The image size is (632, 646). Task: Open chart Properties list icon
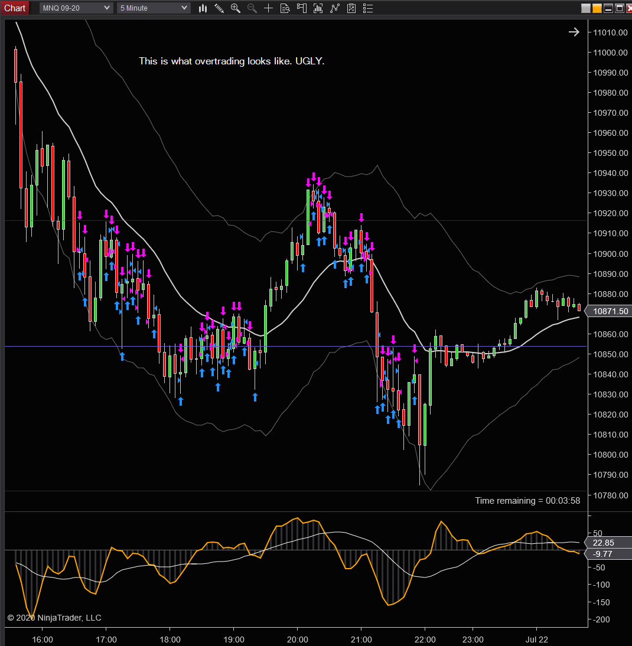(x=368, y=8)
